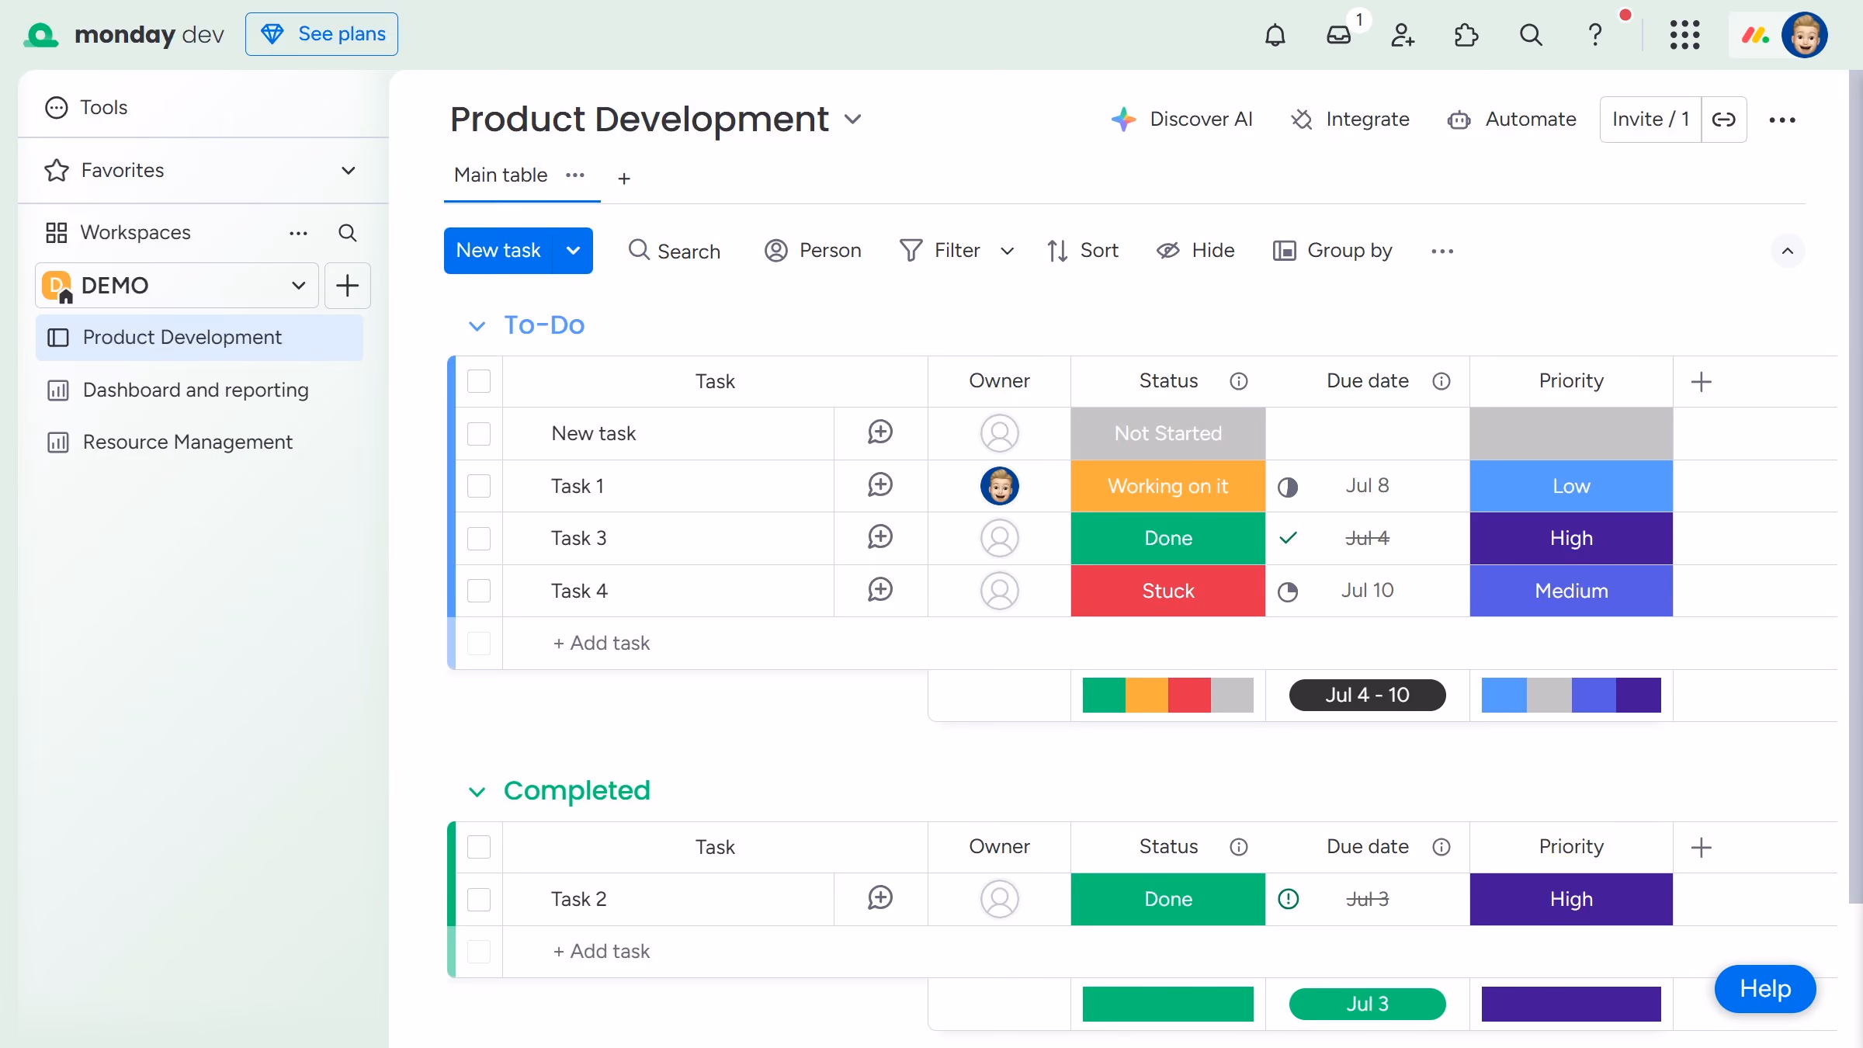1863x1048 pixels.
Task: Click the user profile avatar
Action: (1804, 35)
